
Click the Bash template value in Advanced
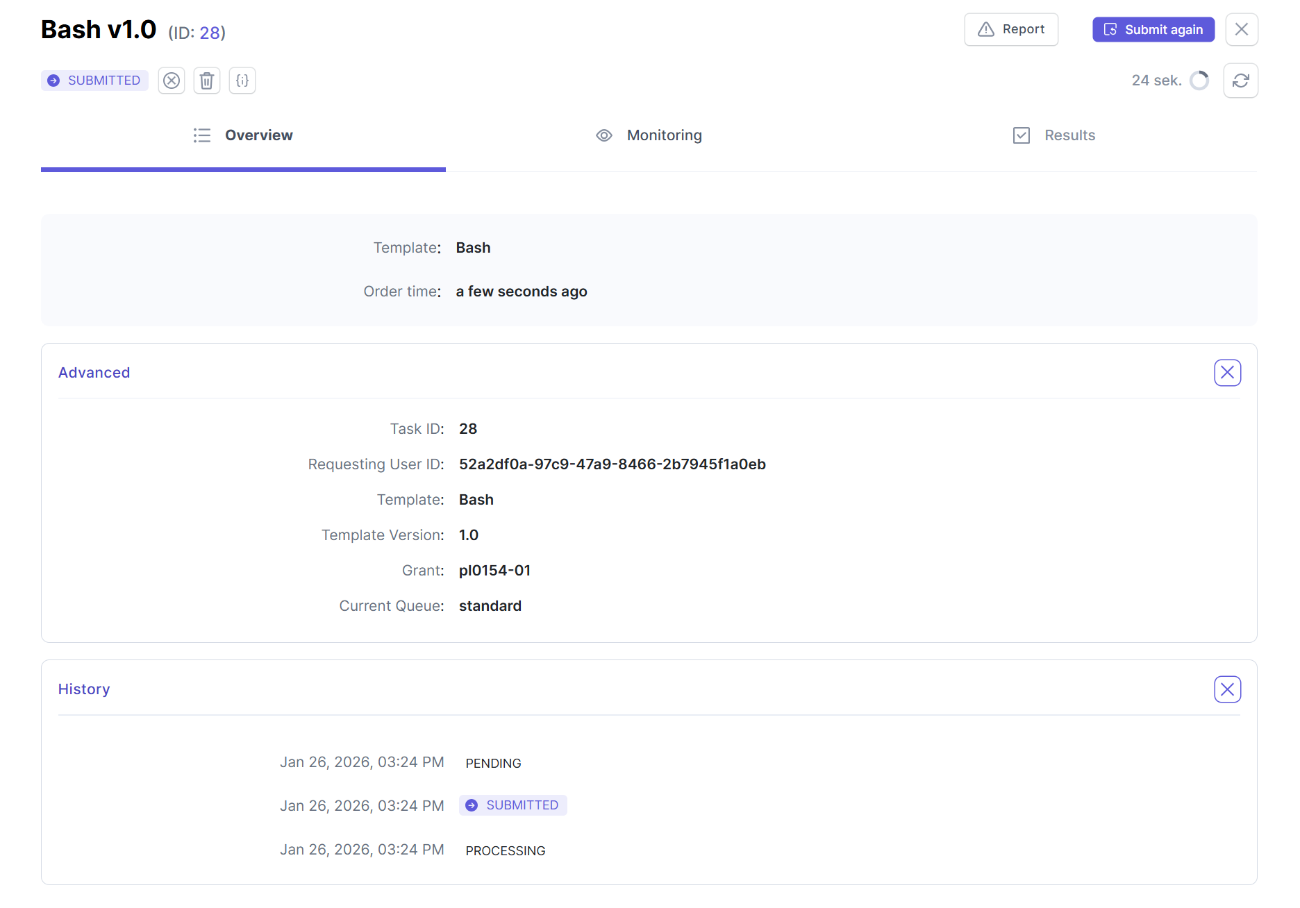pos(476,500)
